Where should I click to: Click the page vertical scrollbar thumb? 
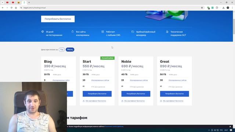(234, 27)
